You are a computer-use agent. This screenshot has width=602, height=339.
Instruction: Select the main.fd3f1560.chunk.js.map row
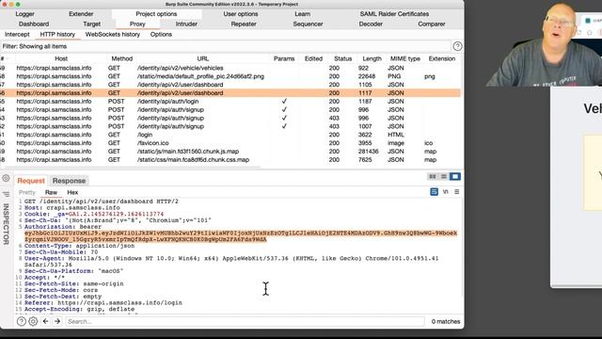click(230, 152)
